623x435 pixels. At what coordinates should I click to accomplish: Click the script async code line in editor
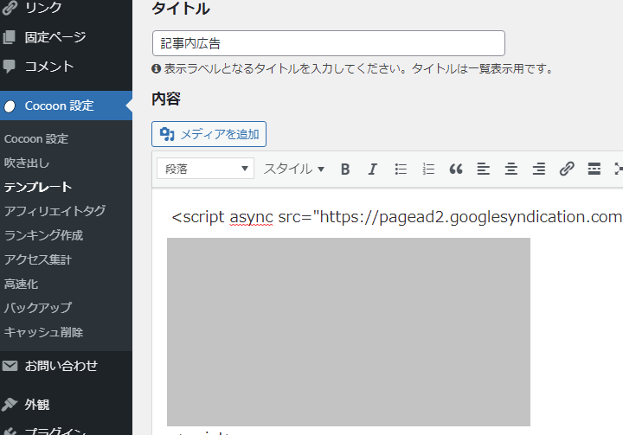pos(397,217)
